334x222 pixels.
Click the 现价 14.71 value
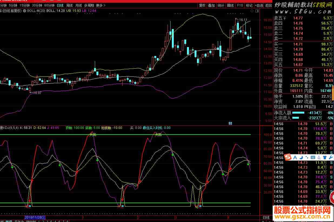[x=298, y=70]
